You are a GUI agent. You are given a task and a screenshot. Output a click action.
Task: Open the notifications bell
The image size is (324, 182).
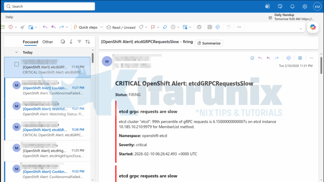point(292,6)
